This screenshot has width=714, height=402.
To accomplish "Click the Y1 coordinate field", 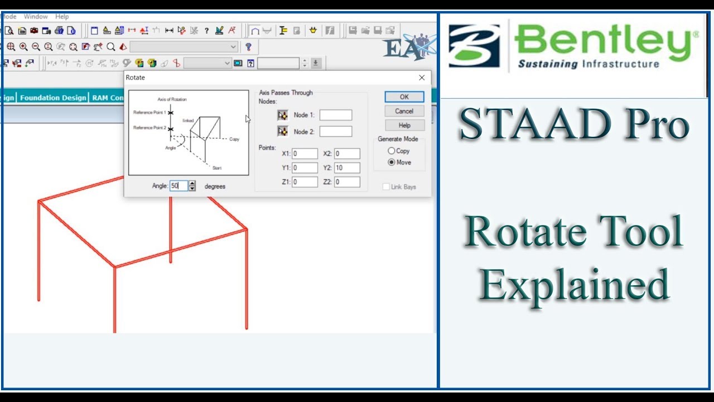I will (305, 167).
